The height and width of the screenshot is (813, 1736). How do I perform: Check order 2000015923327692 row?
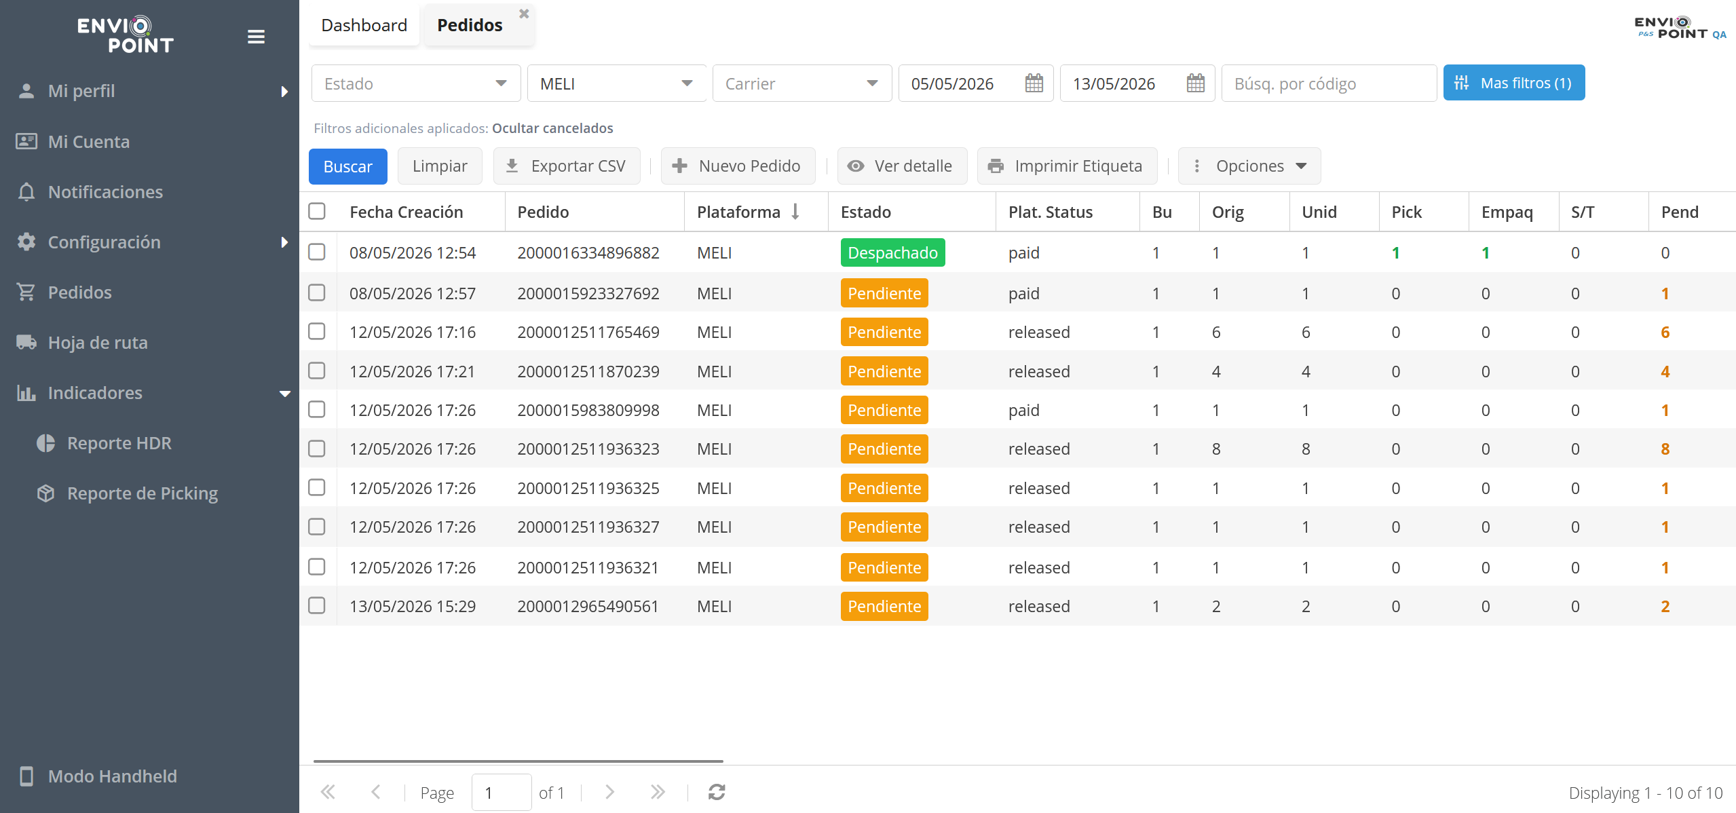coord(317,292)
